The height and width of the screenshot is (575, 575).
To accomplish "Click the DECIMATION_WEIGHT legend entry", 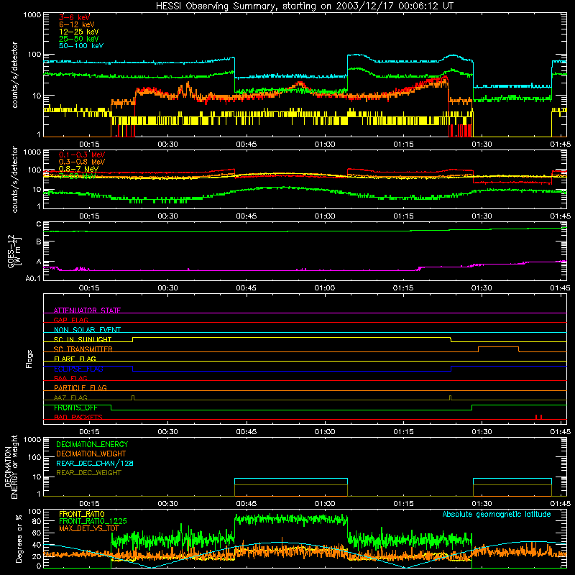I will click(x=91, y=454).
